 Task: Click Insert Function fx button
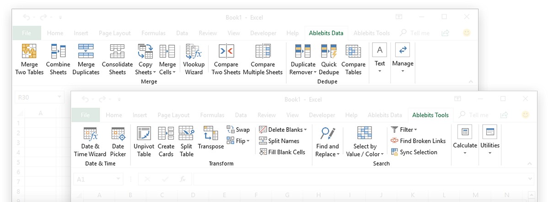pos(182,179)
